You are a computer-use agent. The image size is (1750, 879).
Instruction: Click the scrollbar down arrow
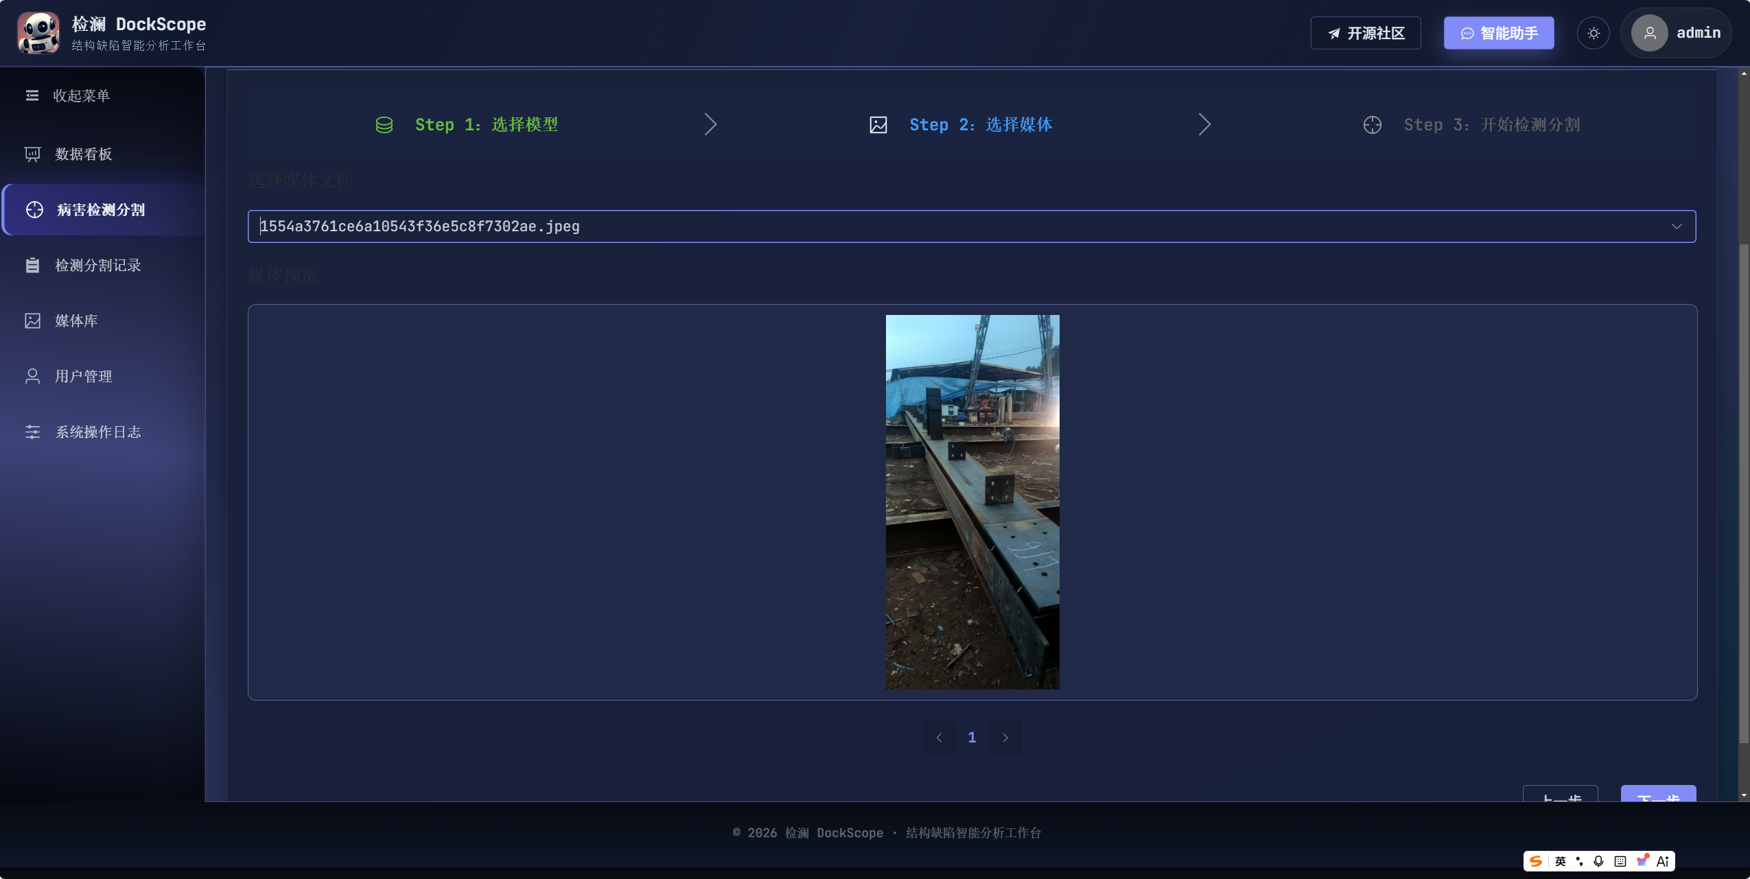point(1744,795)
